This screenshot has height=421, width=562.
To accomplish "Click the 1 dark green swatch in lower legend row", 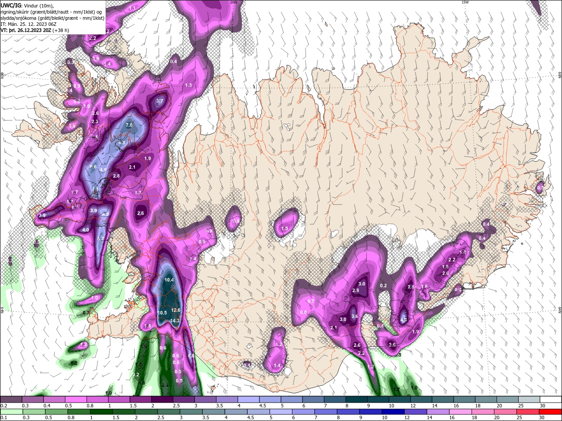I will pyautogui.click(x=101, y=412).
